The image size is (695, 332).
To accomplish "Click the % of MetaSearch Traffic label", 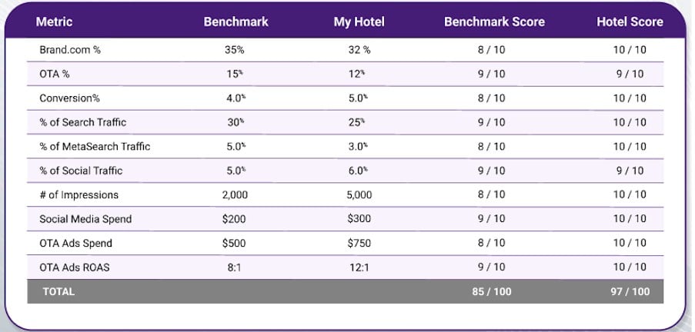I will (x=95, y=147).
